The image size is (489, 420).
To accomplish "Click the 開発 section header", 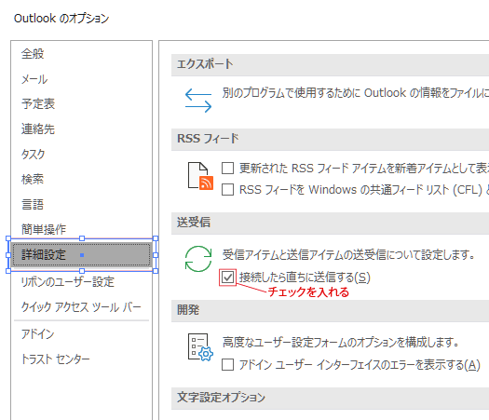I will 330,310.
